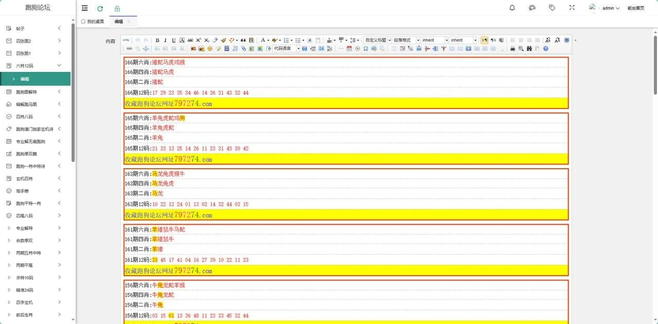Open the font color picker arrow

[x=268, y=40]
